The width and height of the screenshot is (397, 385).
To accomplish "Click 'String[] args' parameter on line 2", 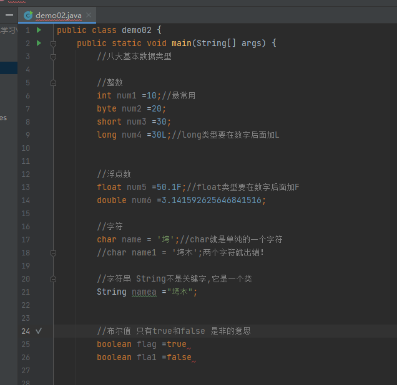I will [229, 43].
